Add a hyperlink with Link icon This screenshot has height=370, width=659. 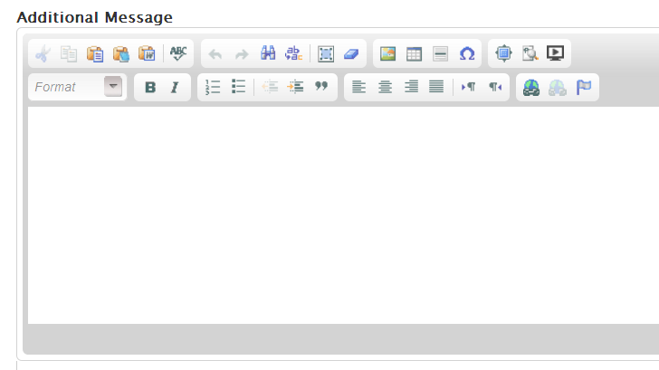531,87
